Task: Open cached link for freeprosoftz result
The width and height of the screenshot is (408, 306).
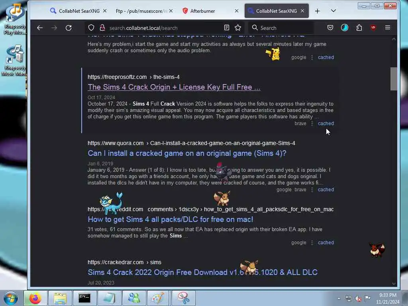Action: (x=326, y=124)
